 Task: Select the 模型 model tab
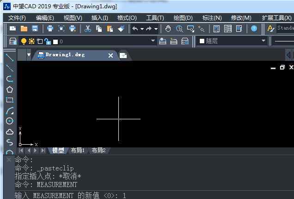coord(58,150)
